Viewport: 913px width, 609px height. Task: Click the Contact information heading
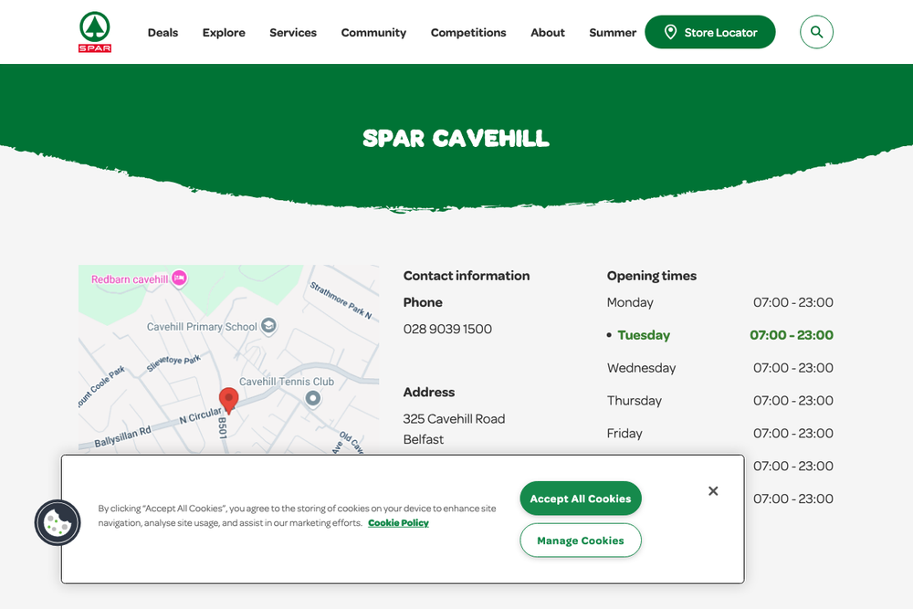[467, 276]
